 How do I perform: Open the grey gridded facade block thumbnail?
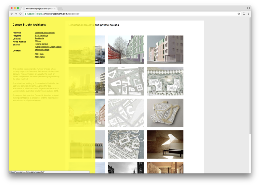[86, 144]
